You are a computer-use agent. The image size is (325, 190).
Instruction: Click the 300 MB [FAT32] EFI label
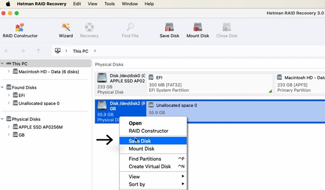click(165, 85)
